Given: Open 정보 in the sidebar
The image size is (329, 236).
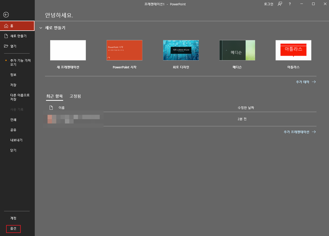Looking at the screenshot, I should click(x=17, y=75).
